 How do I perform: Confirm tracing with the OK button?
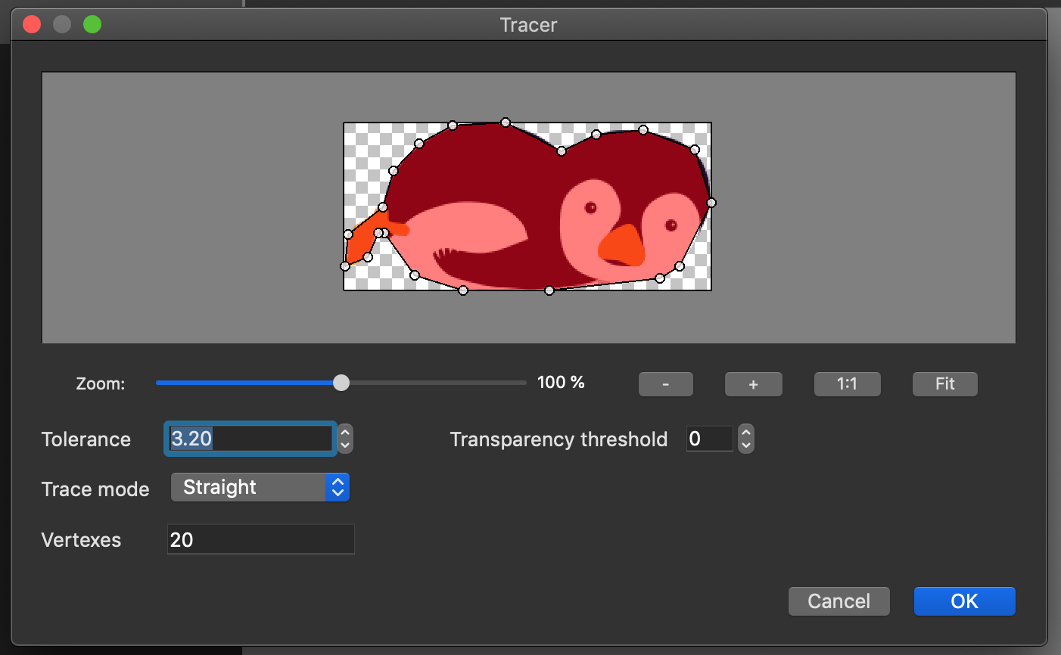pos(964,601)
